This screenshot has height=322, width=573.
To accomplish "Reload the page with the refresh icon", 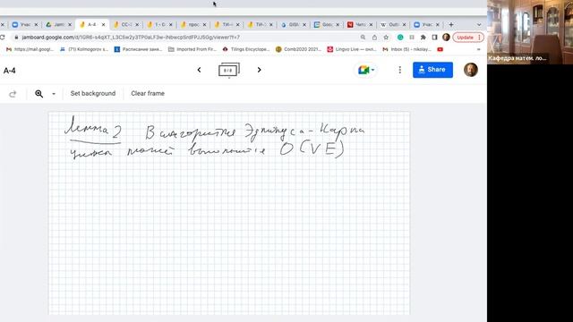I will click(x=2, y=38).
